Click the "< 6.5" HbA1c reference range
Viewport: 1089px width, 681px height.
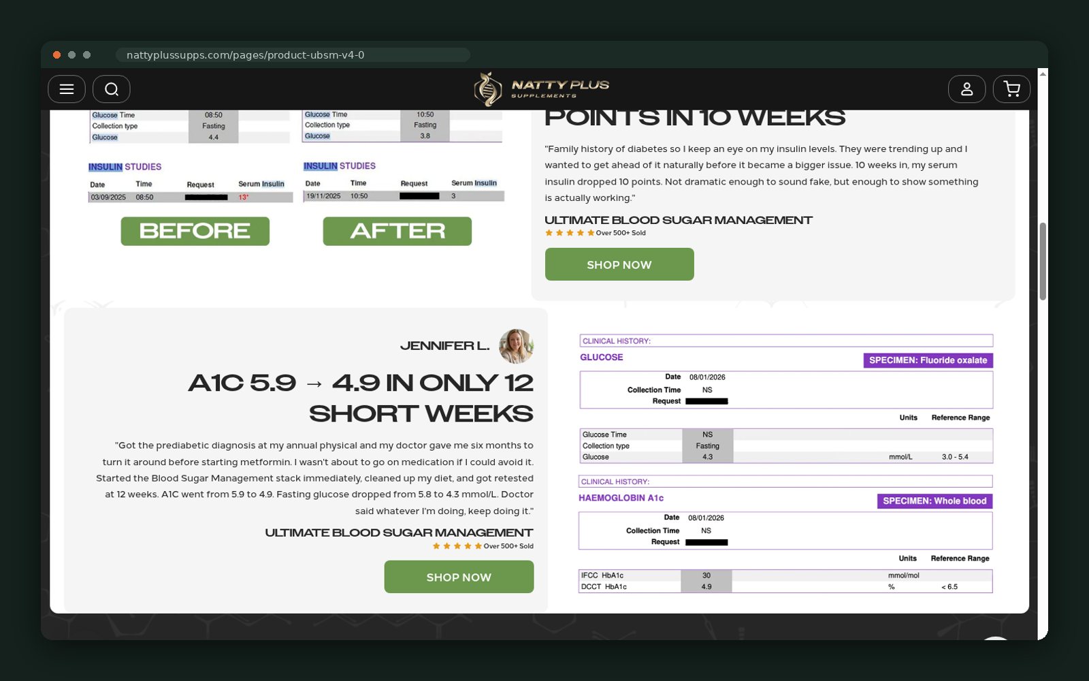[949, 587]
